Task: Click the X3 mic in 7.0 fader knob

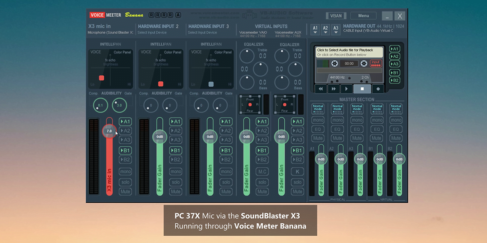Action: coord(109,131)
